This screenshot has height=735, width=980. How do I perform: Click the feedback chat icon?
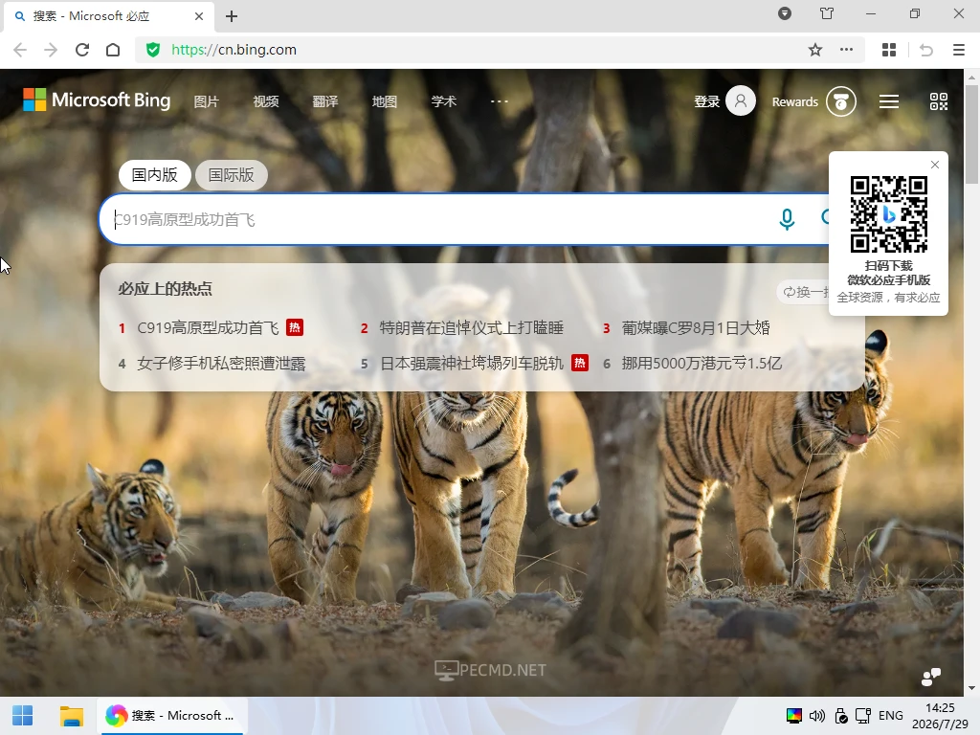[931, 677]
